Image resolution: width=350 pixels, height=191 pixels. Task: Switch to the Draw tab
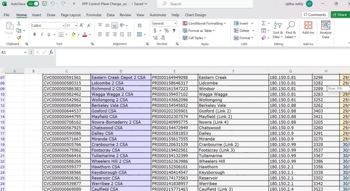click(51, 15)
